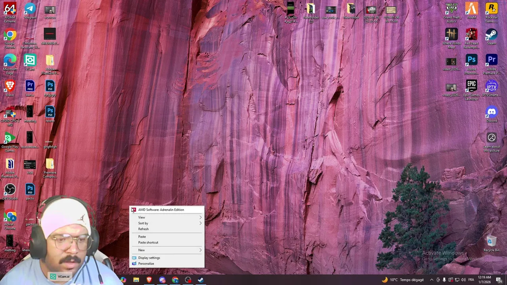The width and height of the screenshot is (507, 285).
Task: Select the Epic Games Launcher icon
Action: [471, 90]
